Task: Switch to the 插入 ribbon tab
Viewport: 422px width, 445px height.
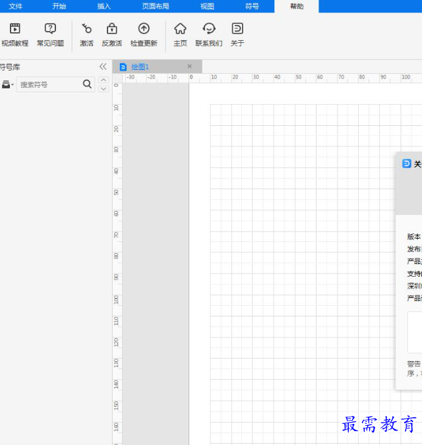Action: pyautogui.click(x=104, y=6)
